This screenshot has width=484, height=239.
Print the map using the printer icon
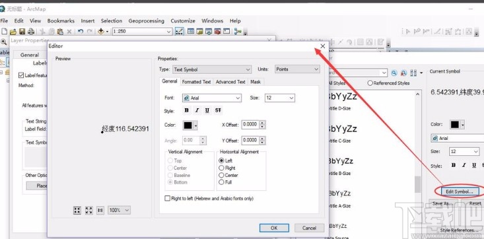tap(31, 32)
